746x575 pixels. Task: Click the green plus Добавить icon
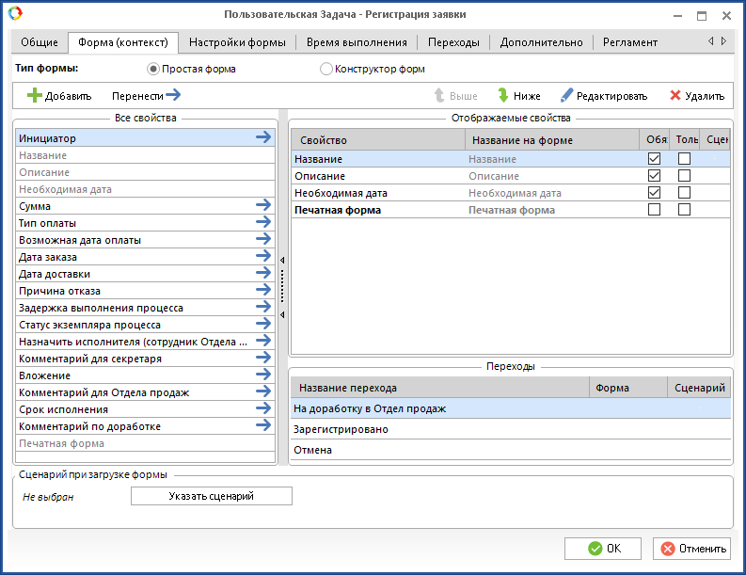click(35, 96)
